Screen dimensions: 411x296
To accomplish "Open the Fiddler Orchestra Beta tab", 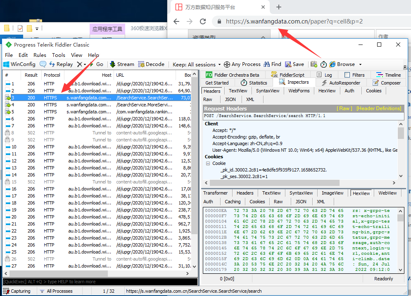I will click(232, 75).
